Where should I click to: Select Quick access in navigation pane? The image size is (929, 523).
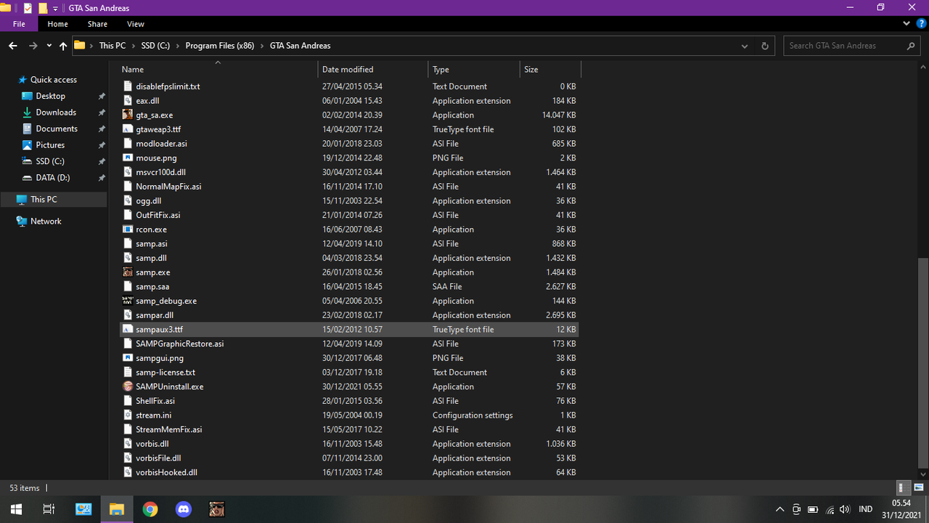coord(53,80)
